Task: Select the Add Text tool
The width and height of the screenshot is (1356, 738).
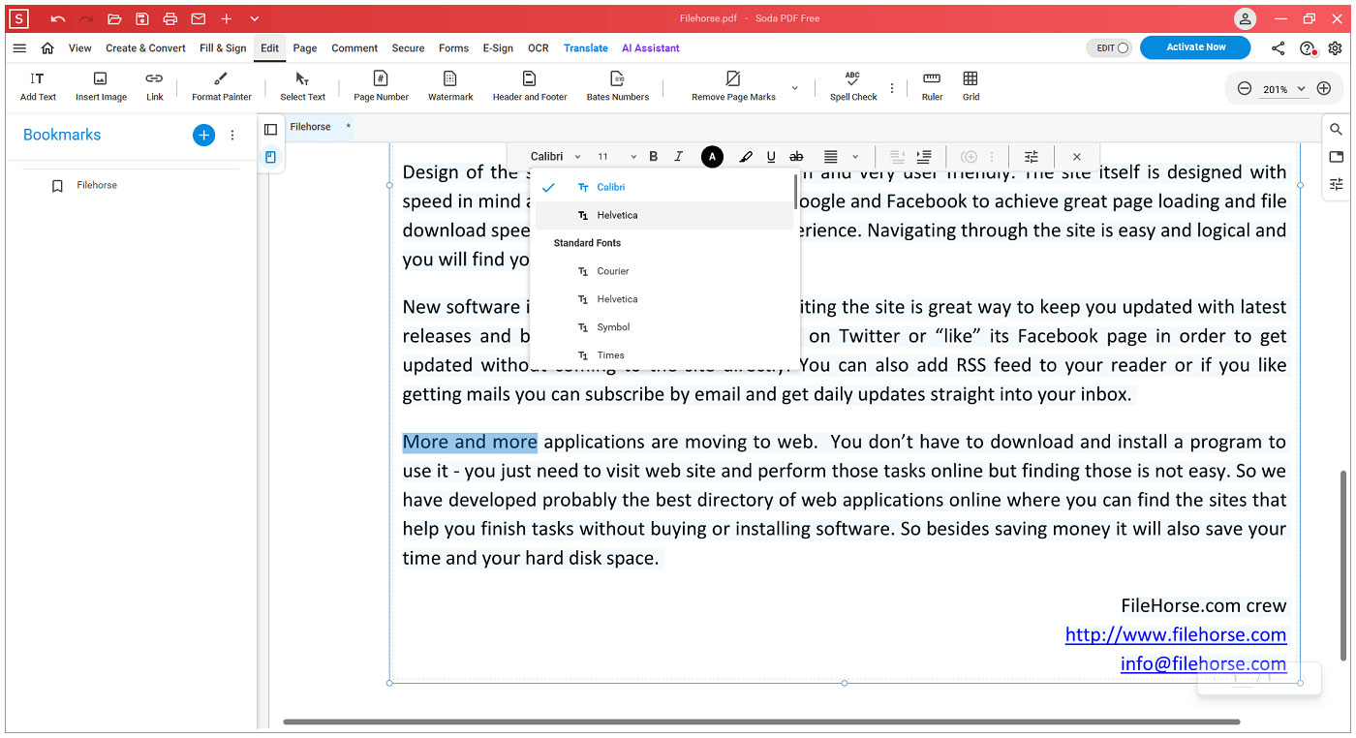Action: (38, 85)
